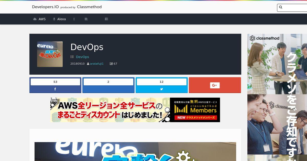Share via the Google+ button

(215, 85)
